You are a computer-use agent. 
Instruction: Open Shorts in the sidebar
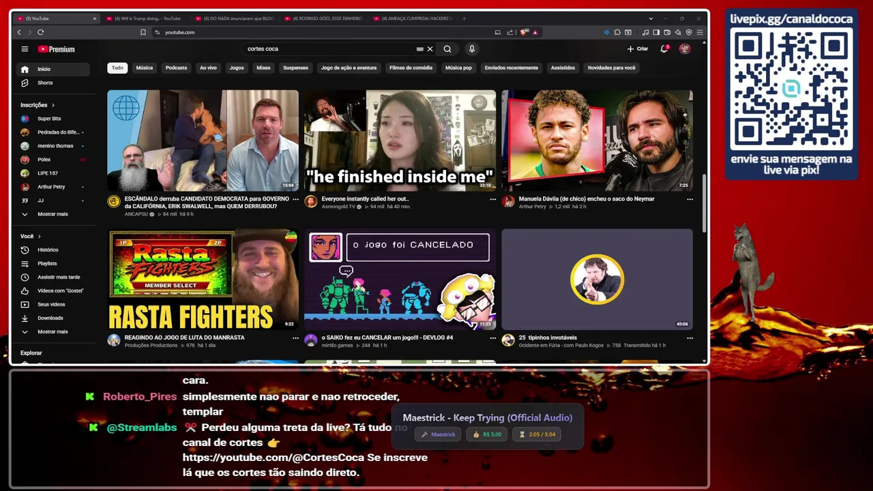53,83
